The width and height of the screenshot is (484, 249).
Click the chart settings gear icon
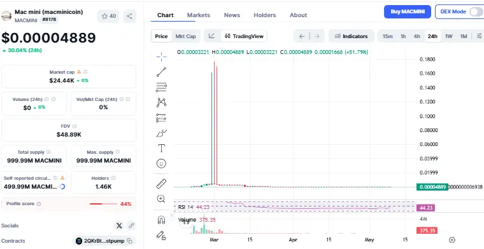(452, 239)
